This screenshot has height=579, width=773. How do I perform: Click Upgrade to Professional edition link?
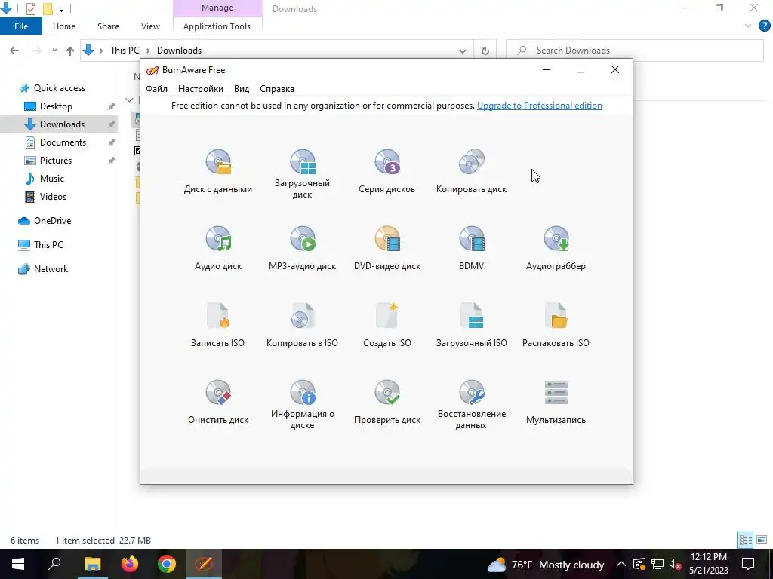(x=539, y=106)
